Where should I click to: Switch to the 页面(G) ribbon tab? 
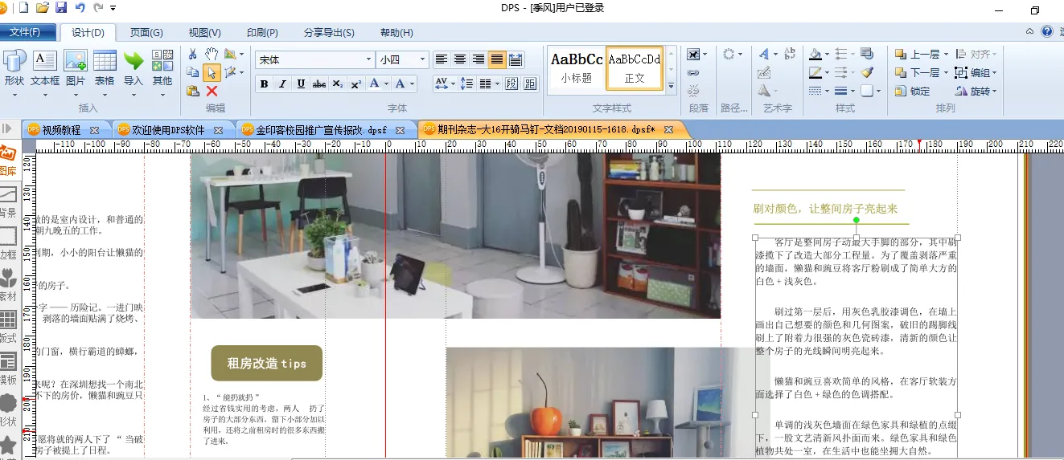[146, 33]
